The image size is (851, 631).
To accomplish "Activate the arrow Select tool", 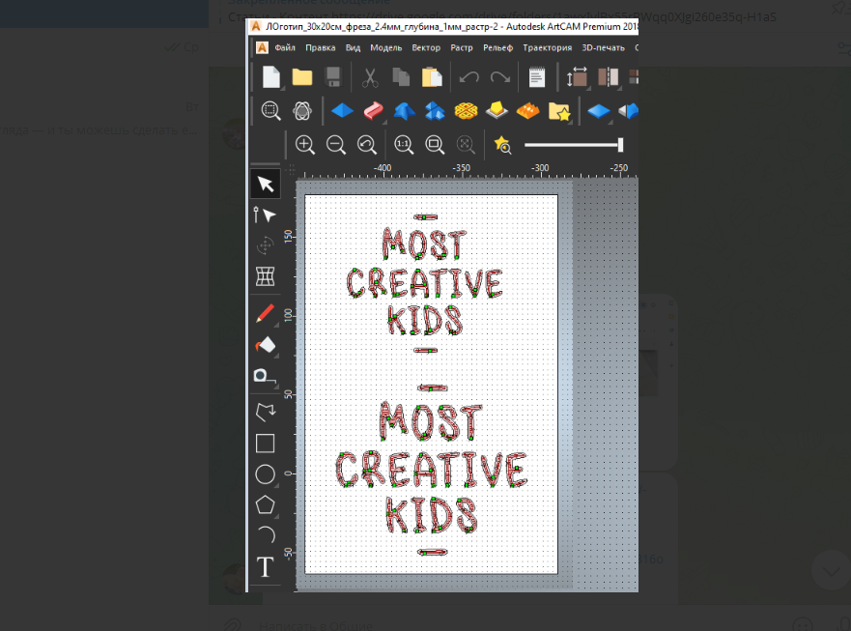I will (266, 185).
